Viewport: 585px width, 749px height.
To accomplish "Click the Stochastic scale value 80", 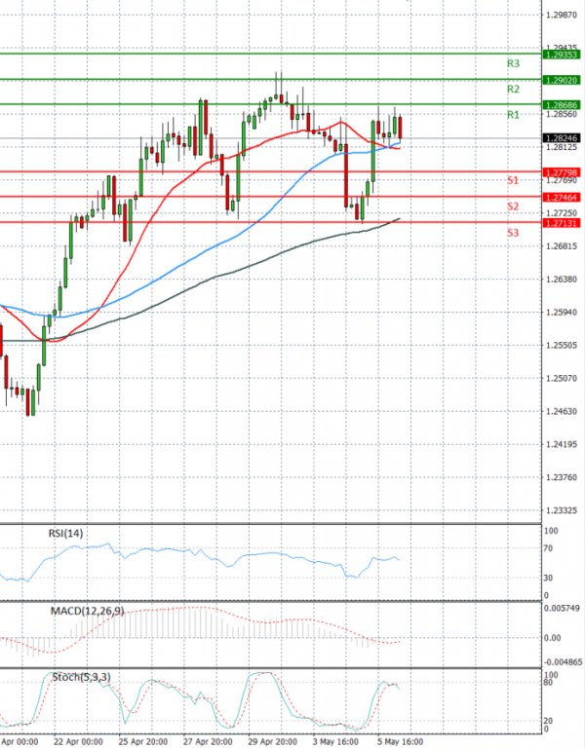I will pyautogui.click(x=548, y=683).
